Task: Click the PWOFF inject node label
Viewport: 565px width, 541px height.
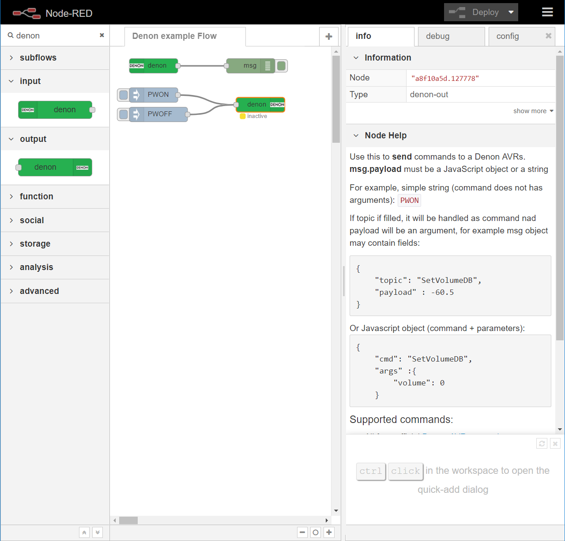Action: tap(160, 114)
